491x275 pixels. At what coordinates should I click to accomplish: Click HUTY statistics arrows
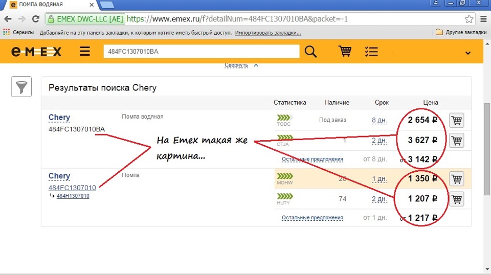tap(285, 196)
